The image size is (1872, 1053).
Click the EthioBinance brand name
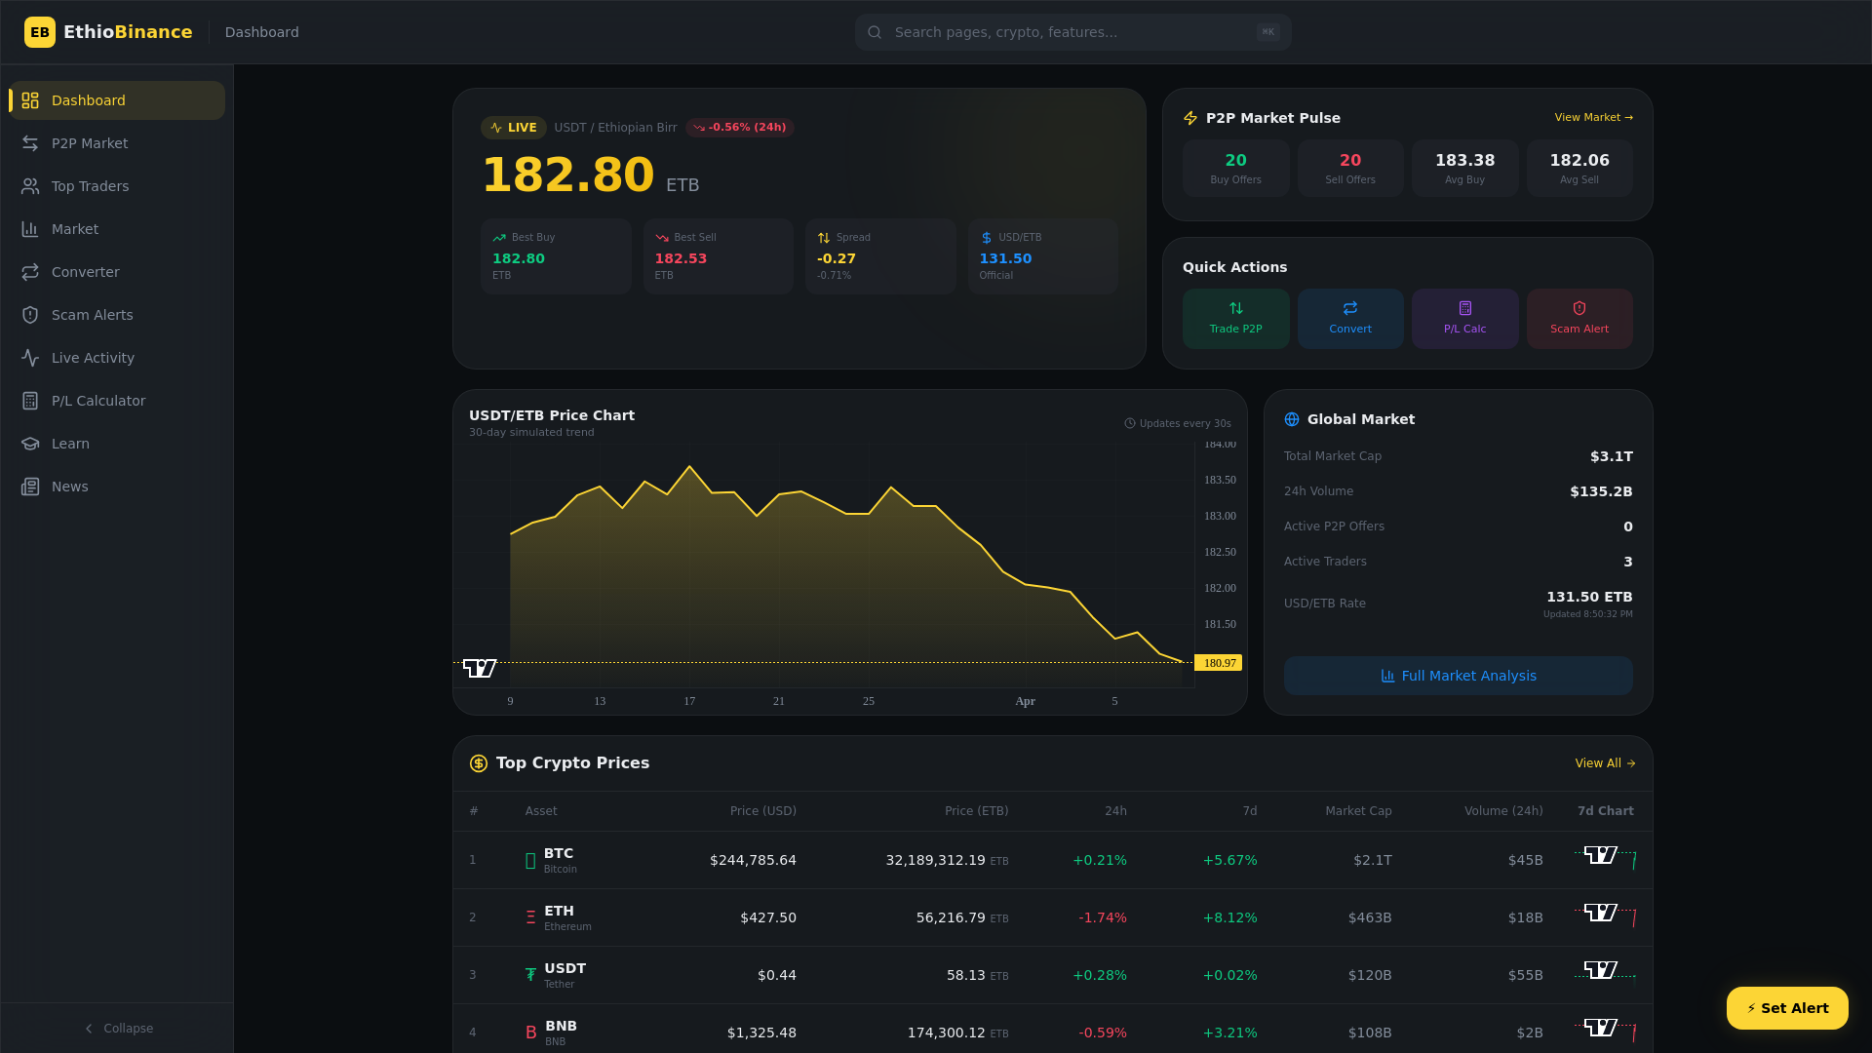pos(128,32)
